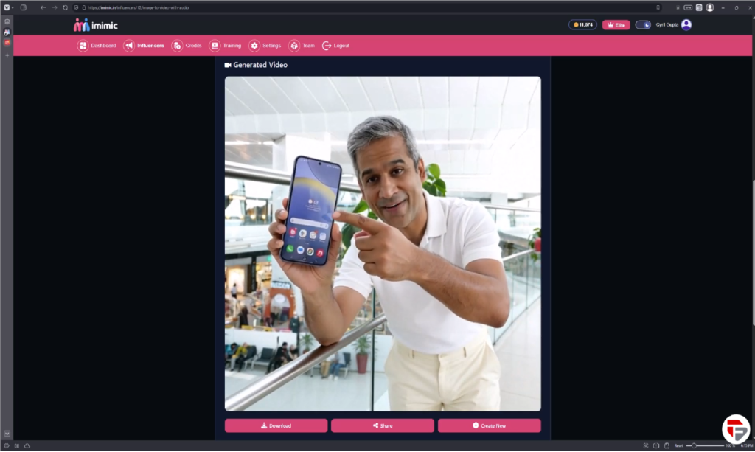Click the Dashboard icon in navigation bar
The image size is (755, 452).
83,46
